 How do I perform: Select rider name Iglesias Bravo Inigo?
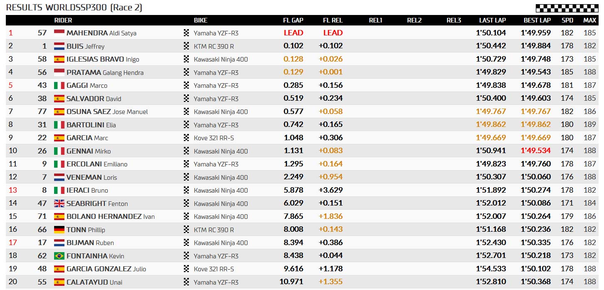coord(103,59)
